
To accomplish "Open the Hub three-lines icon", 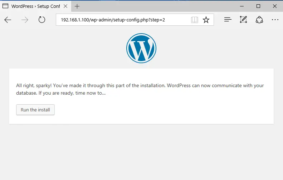I will [228, 19].
